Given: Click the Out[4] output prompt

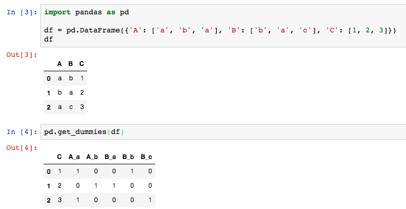Looking at the screenshot, I should click(x=22, y=148).
